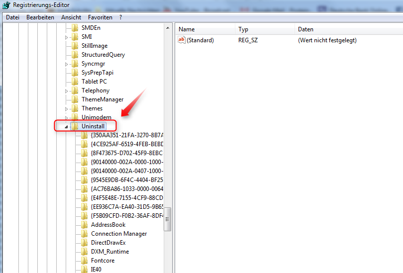
Task: Select the Tablet PC key label
Action: pyautogui.click(x=94, y=82)
